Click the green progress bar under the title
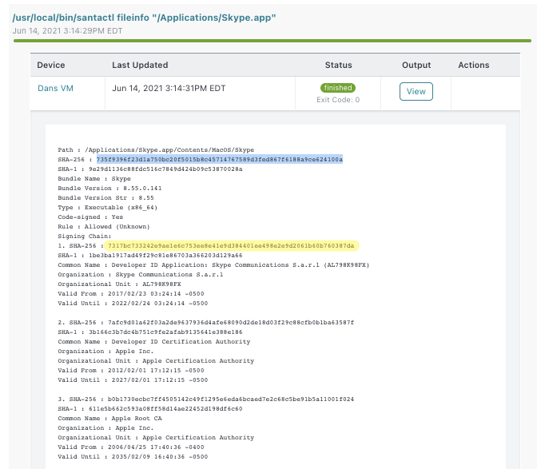Viewport: 537px width, 469px height. click(272, 41)
